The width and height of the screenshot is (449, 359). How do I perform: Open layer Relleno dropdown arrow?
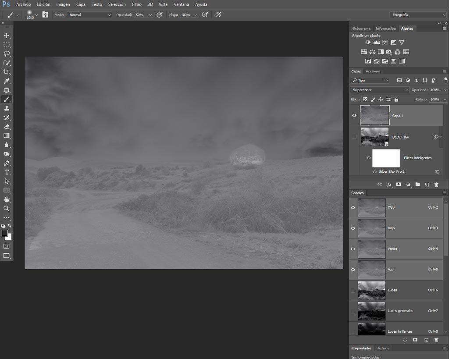coord(445,100)
